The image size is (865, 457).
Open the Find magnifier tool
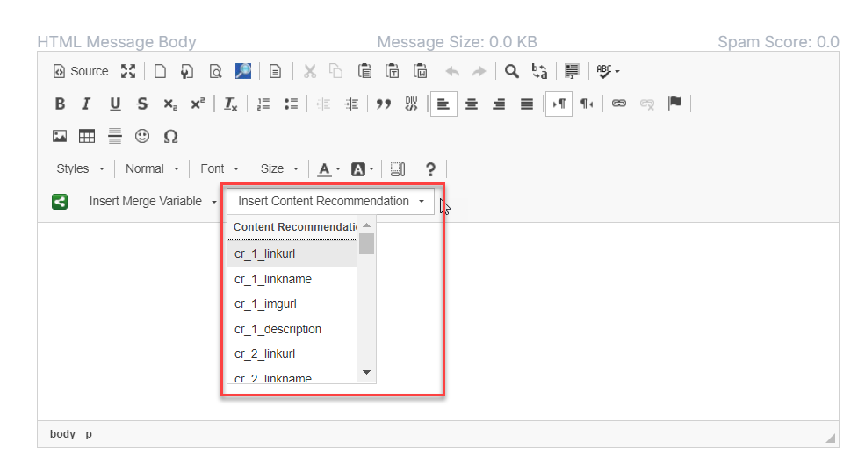click(511, 71)
